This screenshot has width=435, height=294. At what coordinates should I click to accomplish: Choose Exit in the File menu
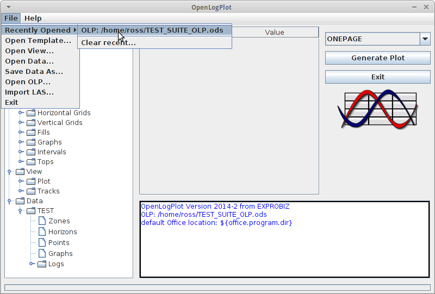pyautogui.click(x=40, y=102)
